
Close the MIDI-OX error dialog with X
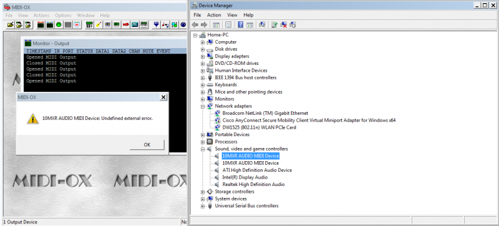pyautogui.click(x=163, y=97)
